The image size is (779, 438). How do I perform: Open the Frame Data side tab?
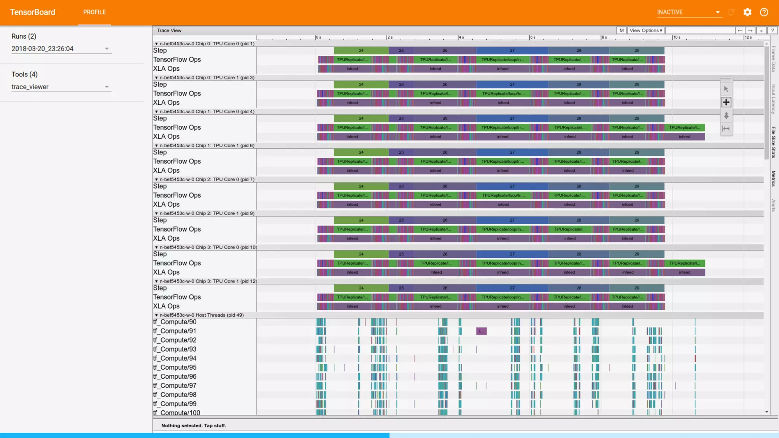(774, 59)
